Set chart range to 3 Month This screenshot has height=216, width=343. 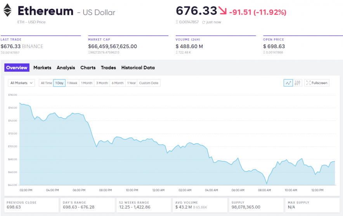[102, 83]
